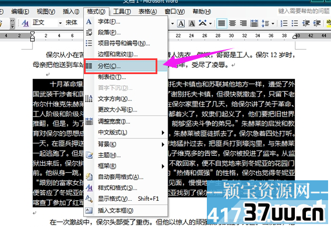The height and width of the screenshot is (227, 331).
Task: Click the Styles and Formatting toolbar icon
Action: coord(25,23)
